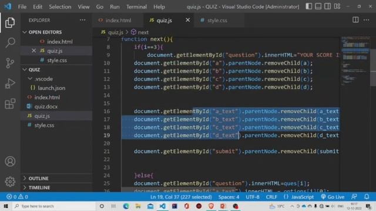Image resolution: width=376 pixels, height=211 pixels.
Task: Open the Edit menu
Action: coord(38,6)
